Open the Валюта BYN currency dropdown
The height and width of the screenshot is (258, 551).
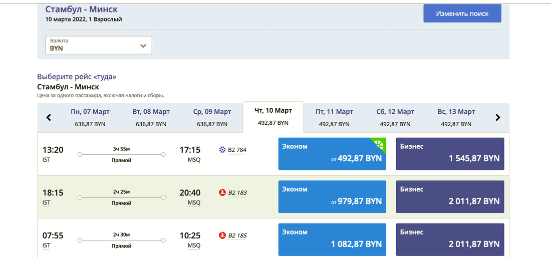pyautogui.click(x=99, y=45)
